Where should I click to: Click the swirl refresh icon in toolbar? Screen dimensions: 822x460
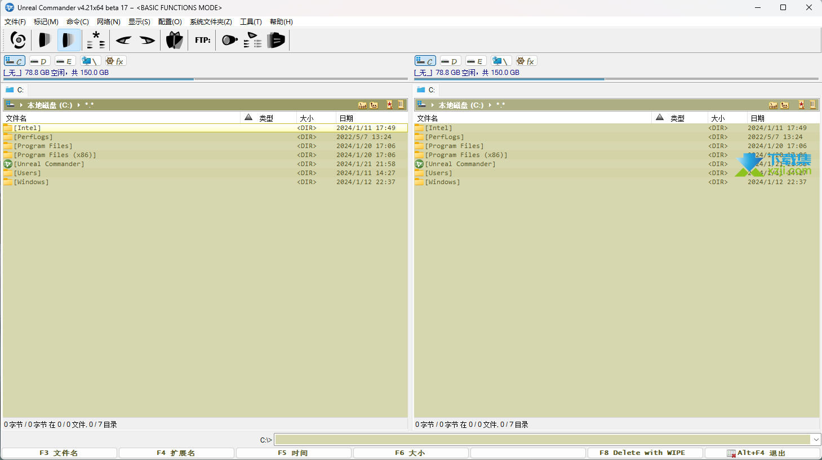click(18, 40)
